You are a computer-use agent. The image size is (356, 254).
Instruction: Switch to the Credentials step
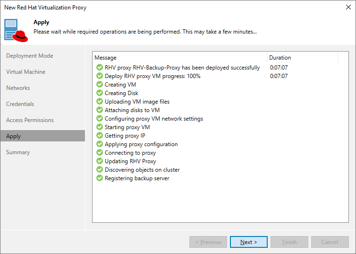pyautogui.click(x=20, y=104)
